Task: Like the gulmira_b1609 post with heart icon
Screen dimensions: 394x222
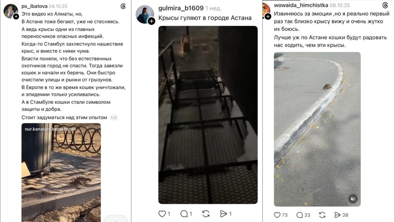Action: point(162,214)
